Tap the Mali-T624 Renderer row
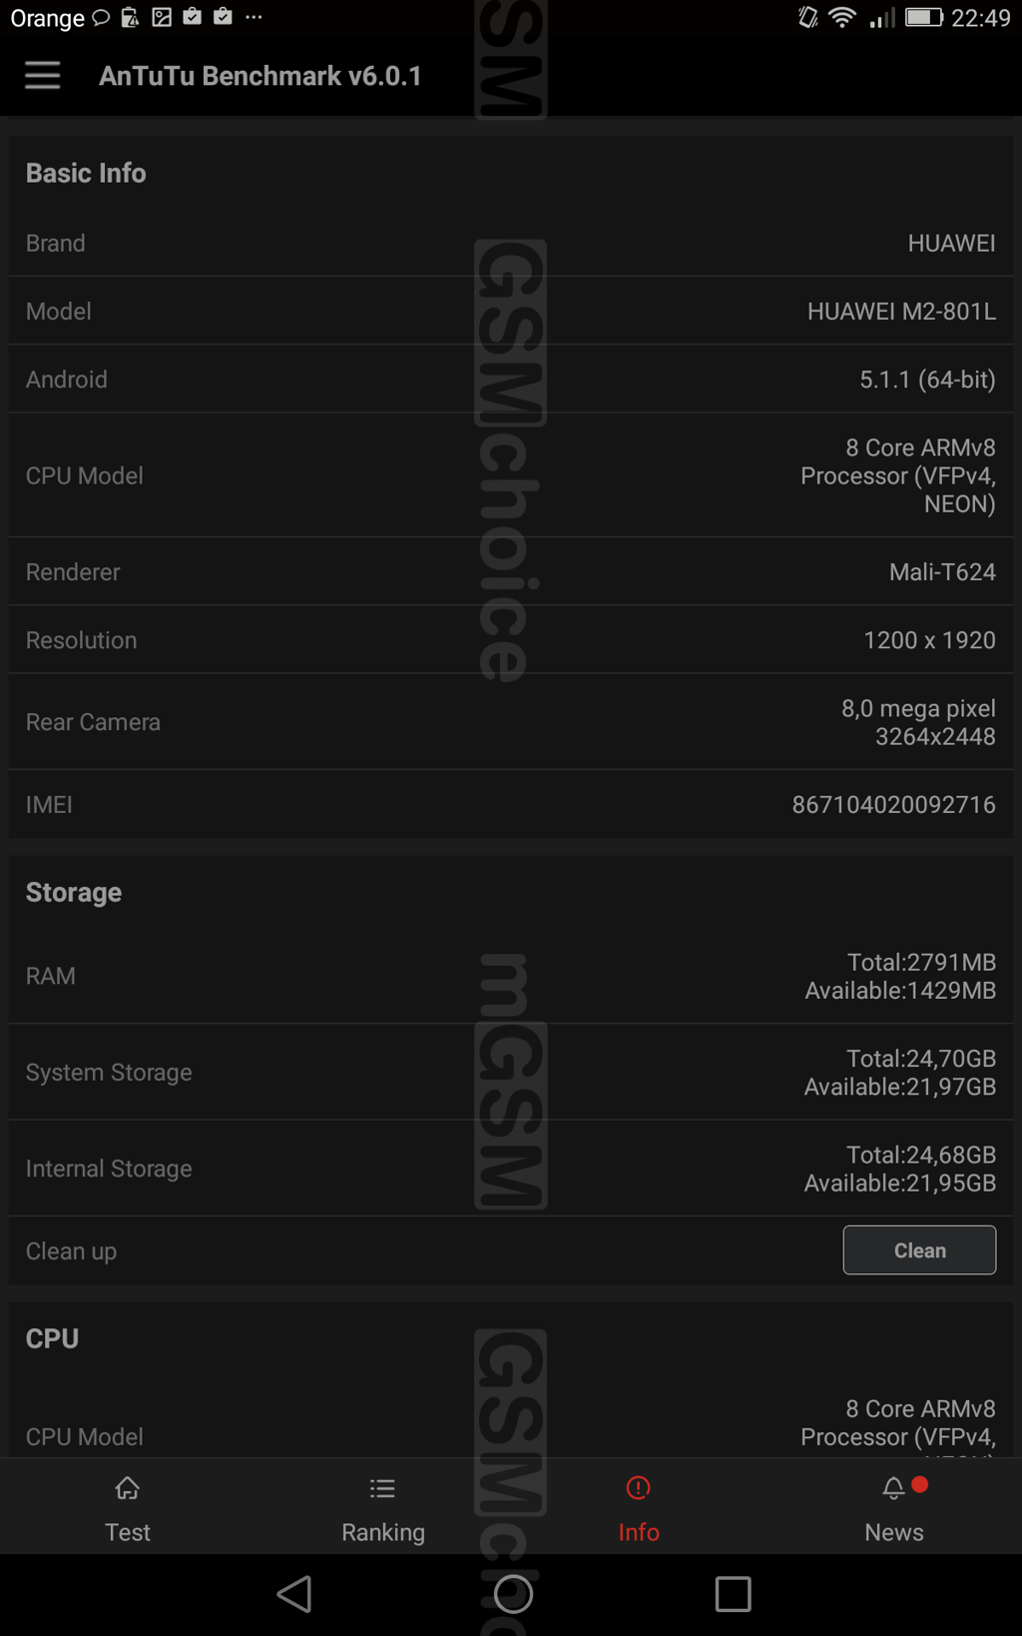The width and height of the screenshot is (1022, 1636). [511, 572]
